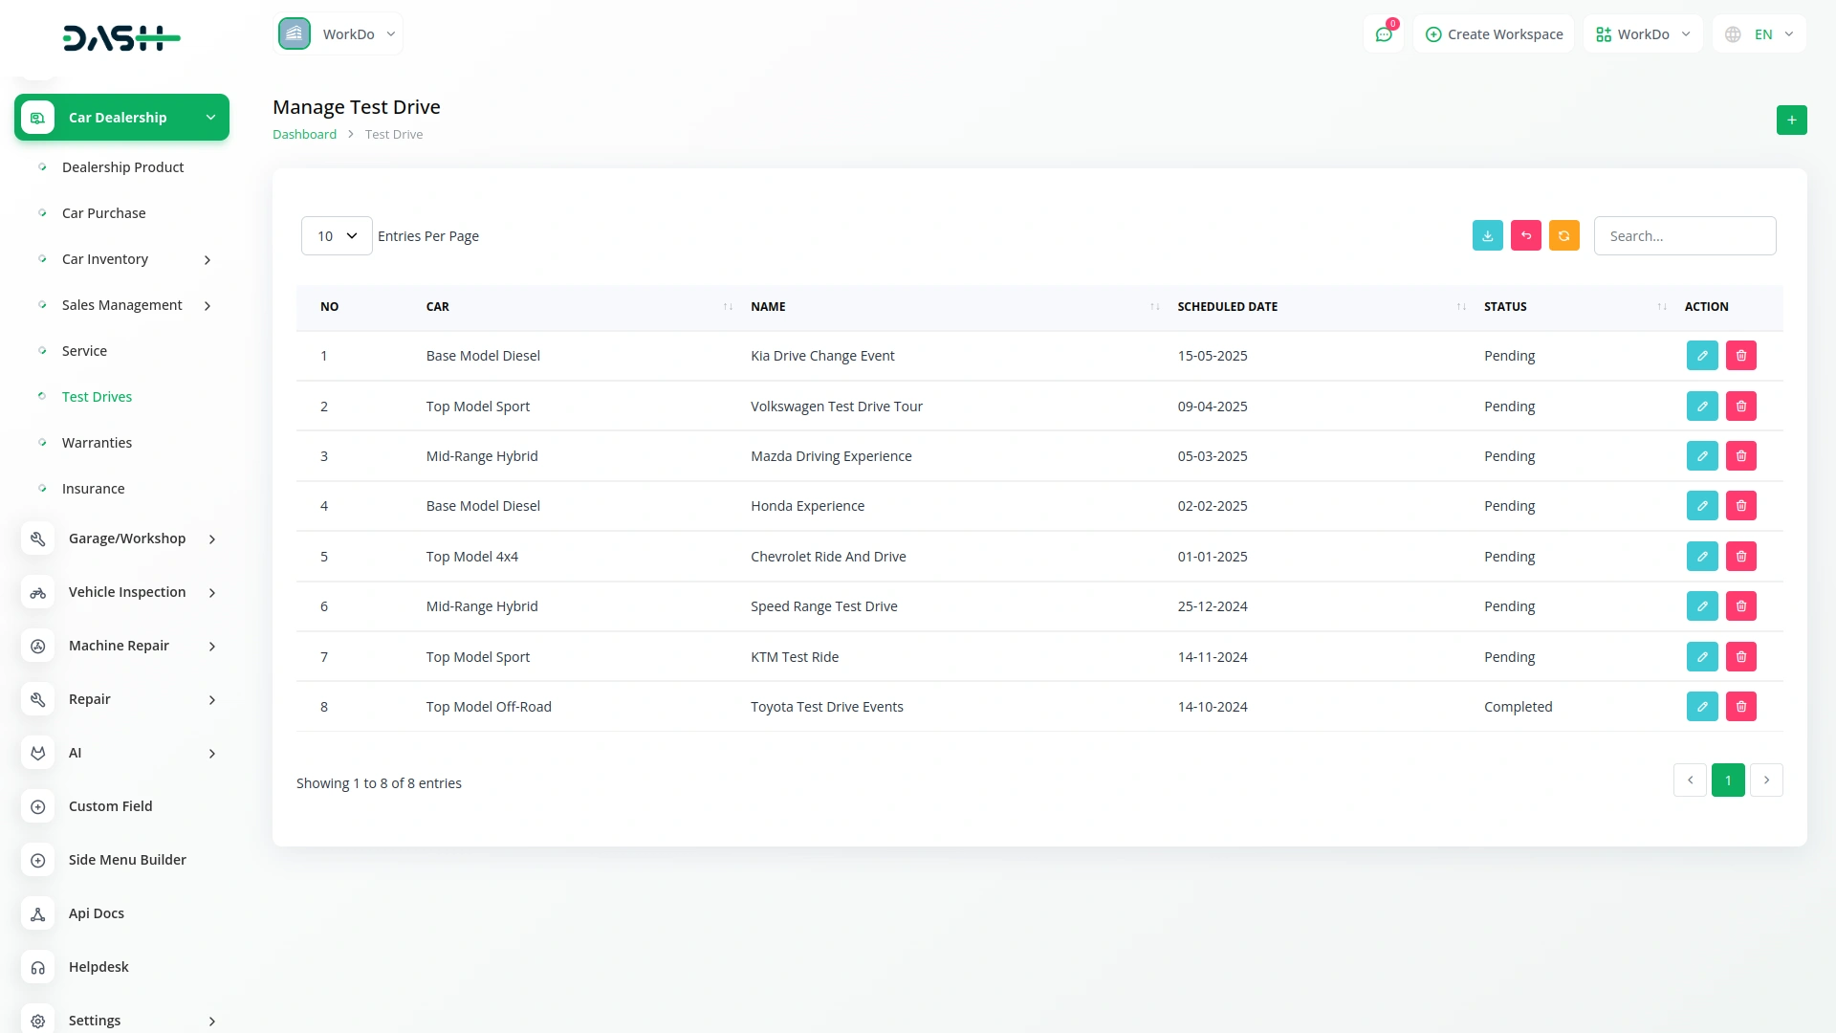
Task: Open Warranties in the sidebar
Action: point(97,443)
